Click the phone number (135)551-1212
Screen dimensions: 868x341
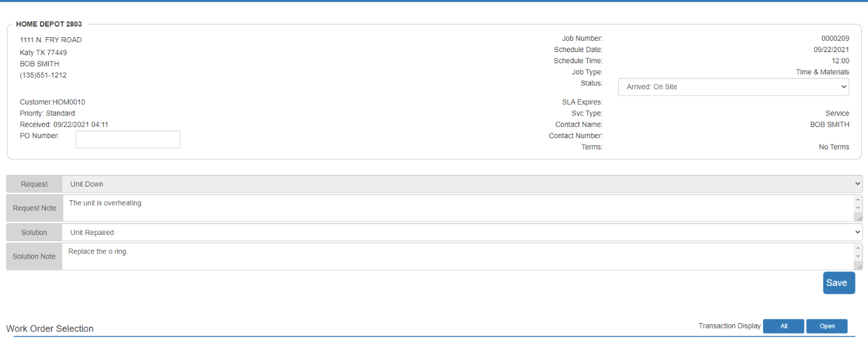pos(43,75)
